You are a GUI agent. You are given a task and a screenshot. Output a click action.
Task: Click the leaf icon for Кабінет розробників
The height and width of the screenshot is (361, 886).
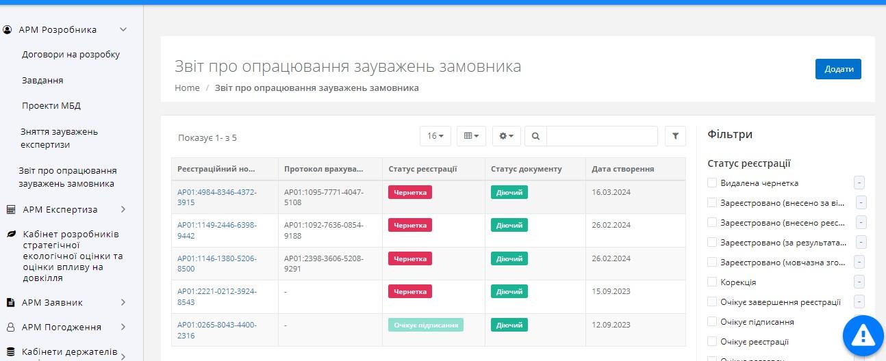point(11,234)
